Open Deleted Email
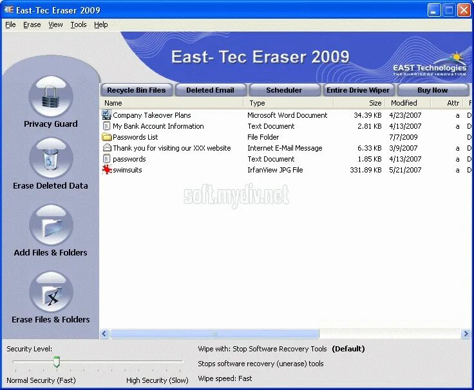Viewport: 474px width, 390px height. [211, 90]
